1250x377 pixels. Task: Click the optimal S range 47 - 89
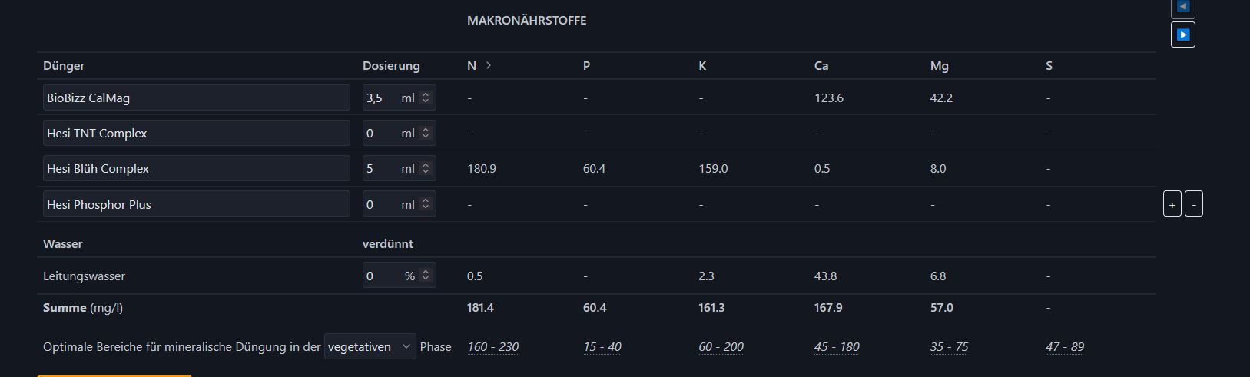(x=1064, y=347)
